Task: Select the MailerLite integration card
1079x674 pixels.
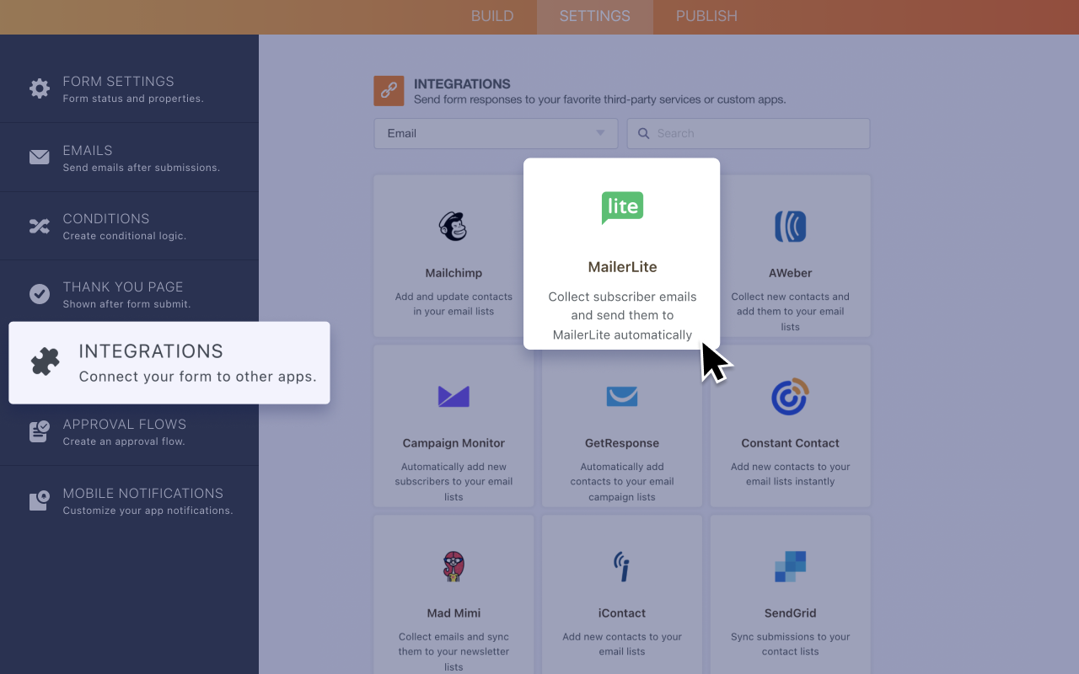Action: coord(621,253)
